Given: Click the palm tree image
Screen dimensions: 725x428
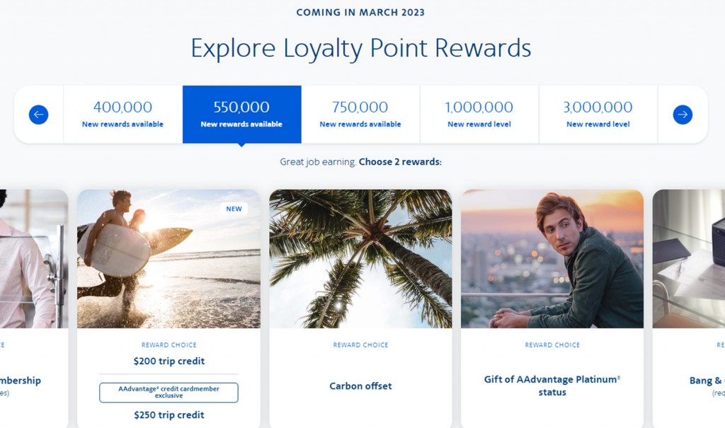Looking at the screenshot, I should click(x=360, y=259).
